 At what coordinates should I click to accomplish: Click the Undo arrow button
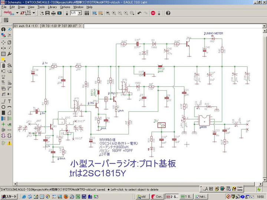[x=139, y=13]
